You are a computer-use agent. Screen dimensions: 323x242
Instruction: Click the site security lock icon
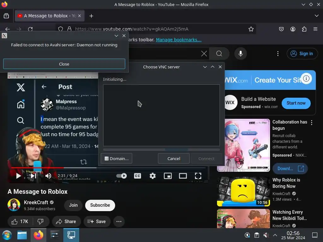pyautogui.click(x=69, y=29)
